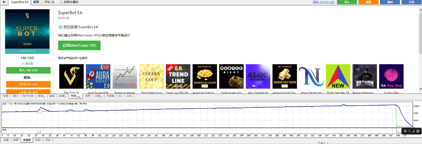Open the lower 日志 tab in the tester panel
The width and height of the screenshot is (422, 144).
coord(48,140)
